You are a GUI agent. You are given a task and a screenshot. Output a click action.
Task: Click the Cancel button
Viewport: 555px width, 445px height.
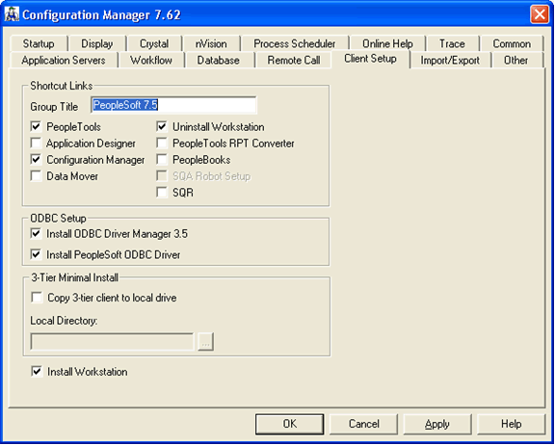[363, 424]
